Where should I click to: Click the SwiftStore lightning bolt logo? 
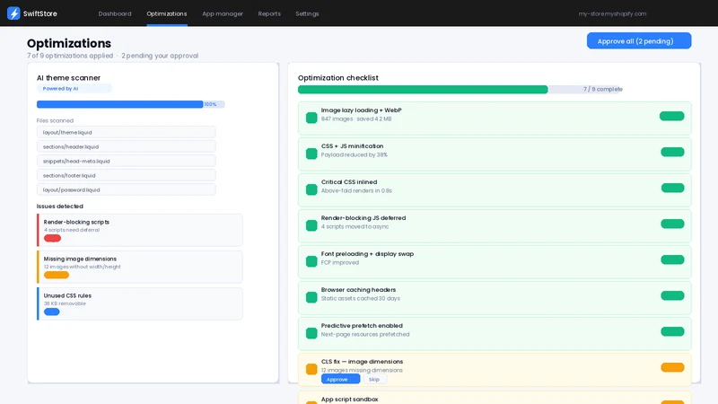pyautogui.click(x=13, y=13)
